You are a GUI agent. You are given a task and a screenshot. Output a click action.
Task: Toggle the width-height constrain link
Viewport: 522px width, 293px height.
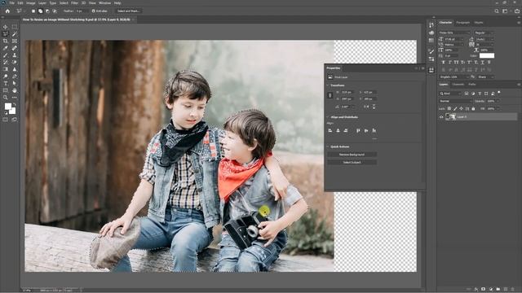(x=330, y=95)
